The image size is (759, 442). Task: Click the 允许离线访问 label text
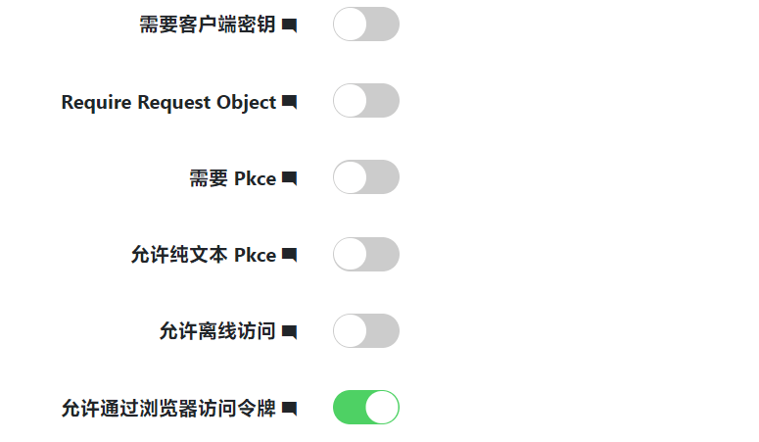[217, 331]
